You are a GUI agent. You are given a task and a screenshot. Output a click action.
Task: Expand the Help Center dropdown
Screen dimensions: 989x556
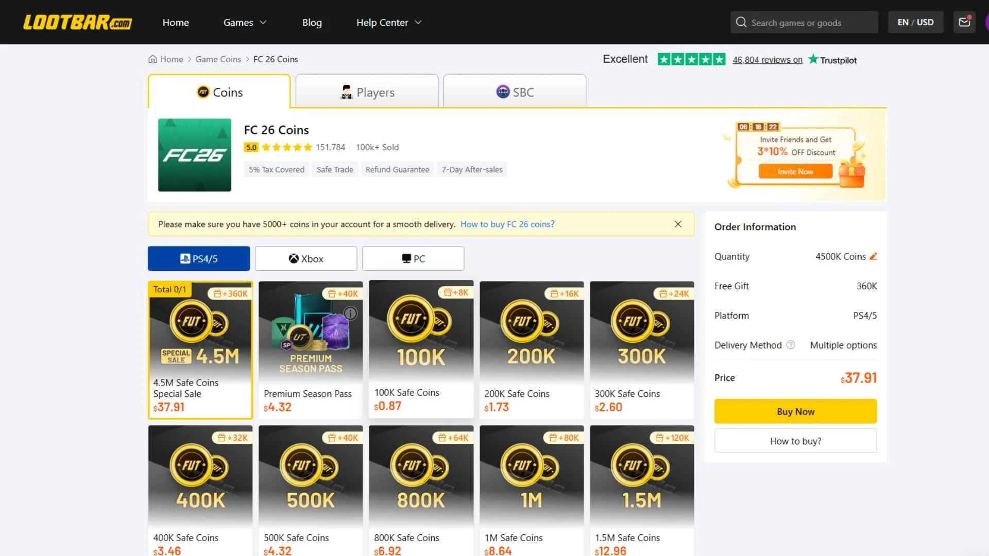coord(389,22)
